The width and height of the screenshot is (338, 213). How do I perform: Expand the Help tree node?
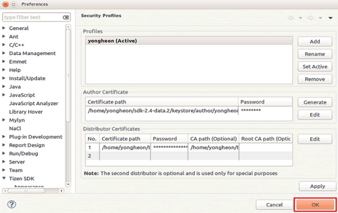point(4,70)
